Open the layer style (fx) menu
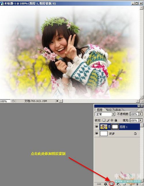Image resolution: width=144 pixels, height=186 pixels. pyautogui.click(x=106, y=184)
